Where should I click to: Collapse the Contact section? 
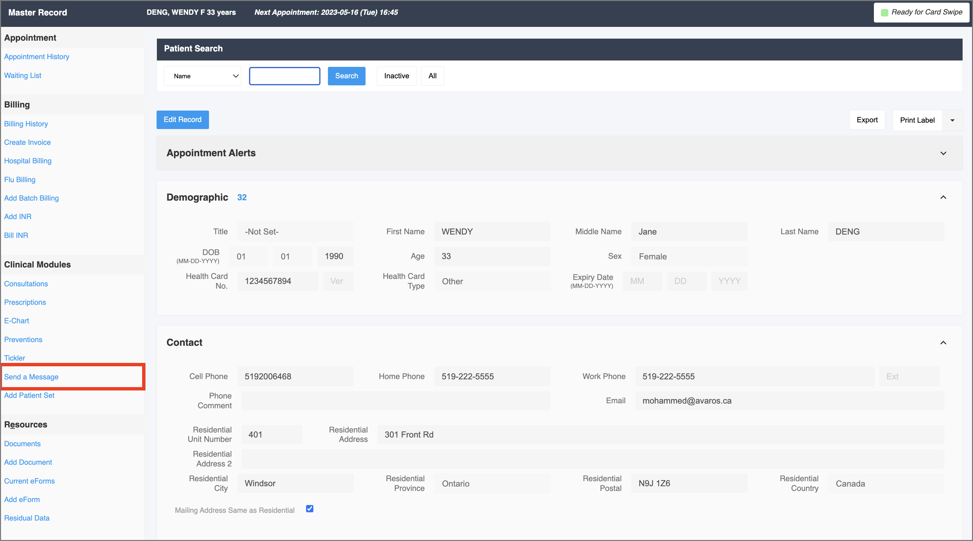943,343
